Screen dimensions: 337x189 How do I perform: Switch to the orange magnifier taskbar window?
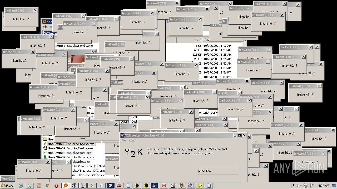[x=65, y=185]
